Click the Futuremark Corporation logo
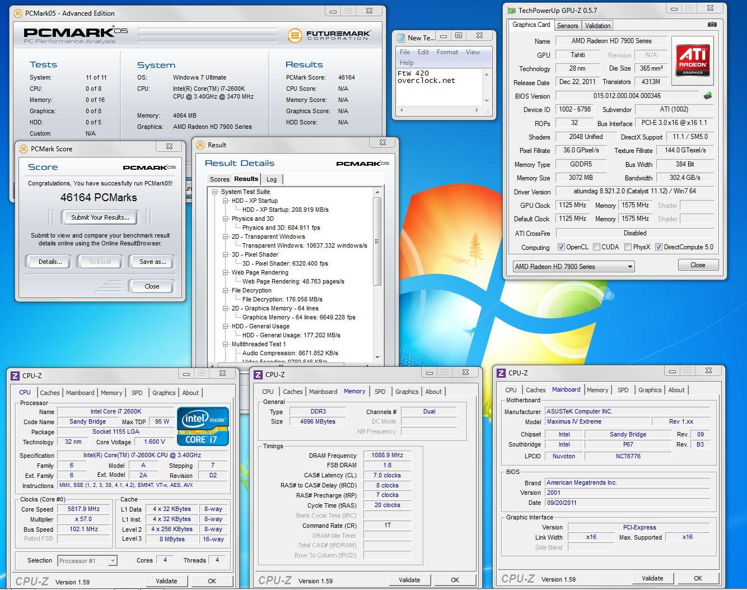This screenshot has height=590, width=747. (329, 35)
